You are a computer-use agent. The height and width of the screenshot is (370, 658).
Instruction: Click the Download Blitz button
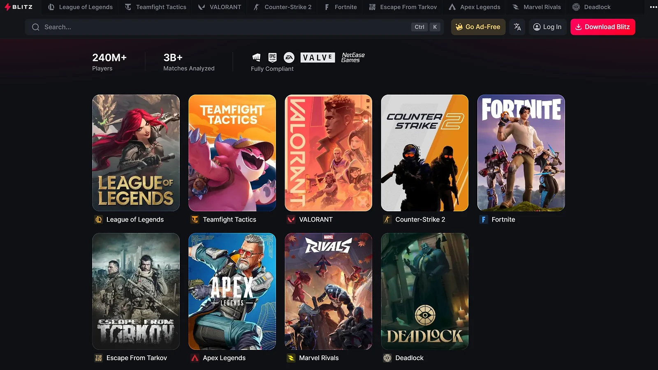click(603, 27)
